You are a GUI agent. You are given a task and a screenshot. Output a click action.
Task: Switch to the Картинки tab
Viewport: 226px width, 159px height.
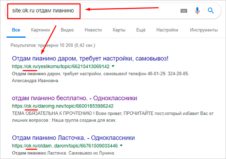click(41, 30)
